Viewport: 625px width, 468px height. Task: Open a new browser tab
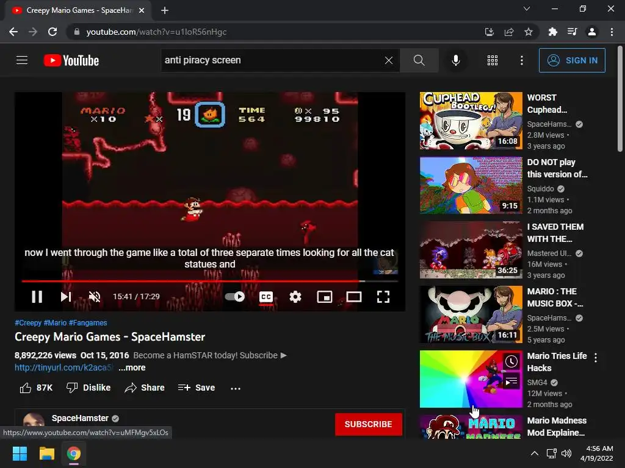[165, 10]
